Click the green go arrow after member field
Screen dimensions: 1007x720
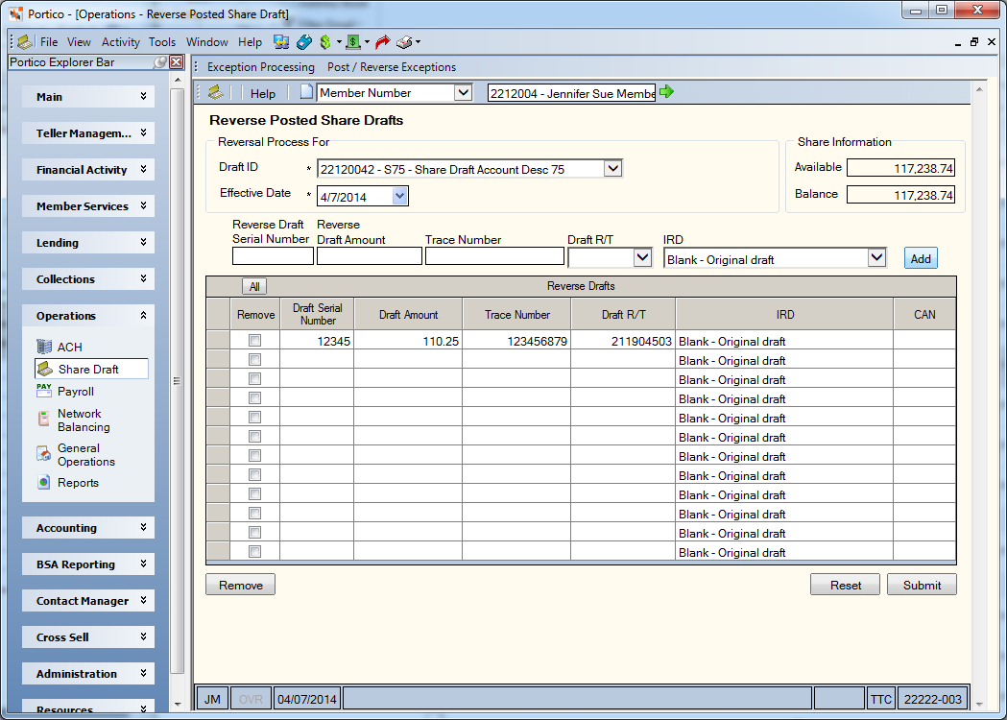coord(666,92)
